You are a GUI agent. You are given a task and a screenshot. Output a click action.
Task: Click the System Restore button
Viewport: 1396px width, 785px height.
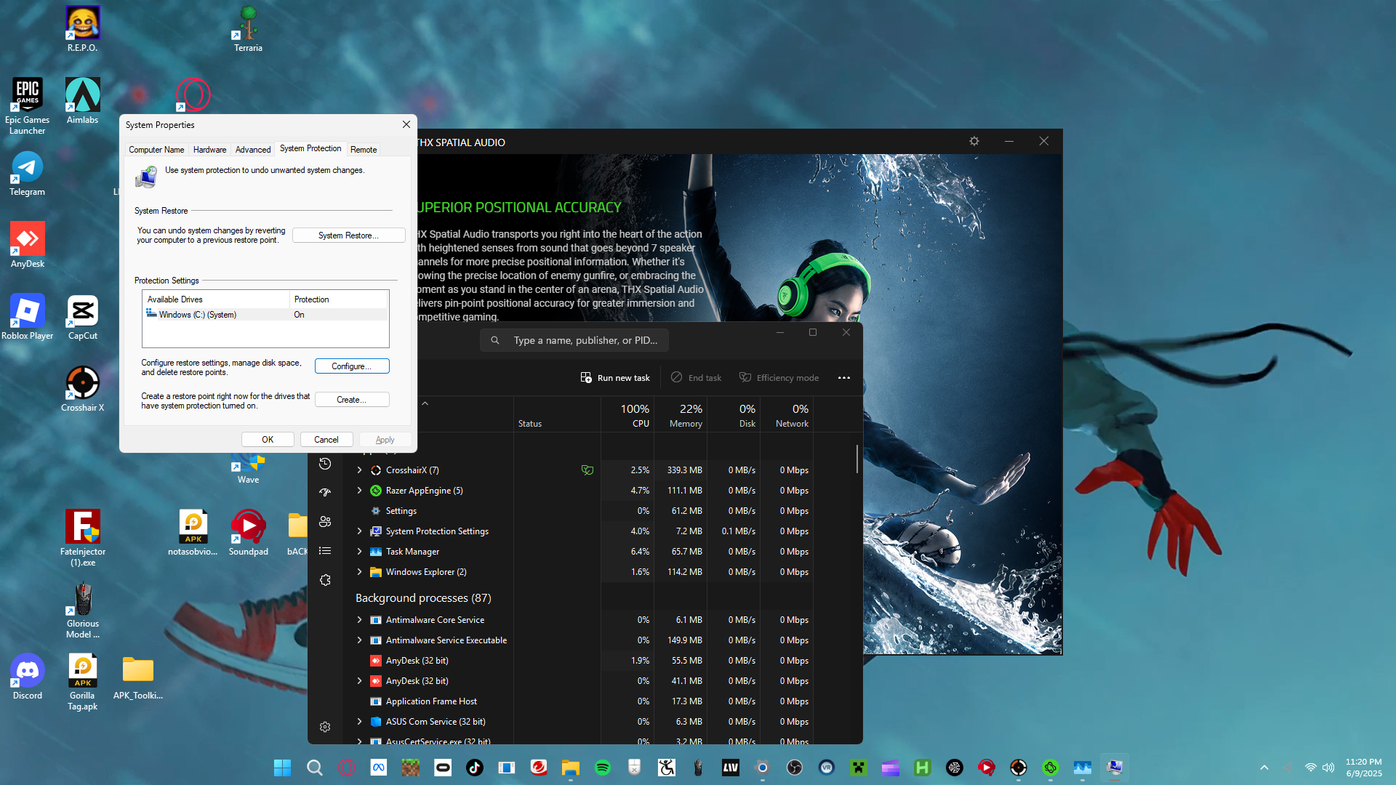(348, 235)
